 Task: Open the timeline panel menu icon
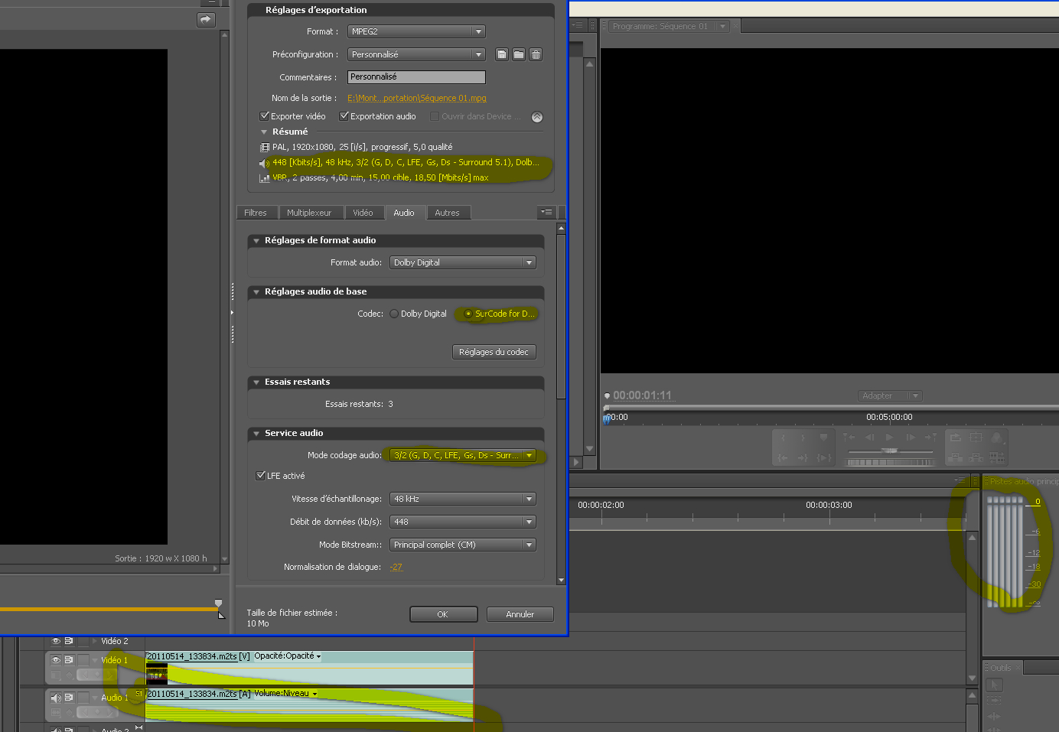pos(960,480)
